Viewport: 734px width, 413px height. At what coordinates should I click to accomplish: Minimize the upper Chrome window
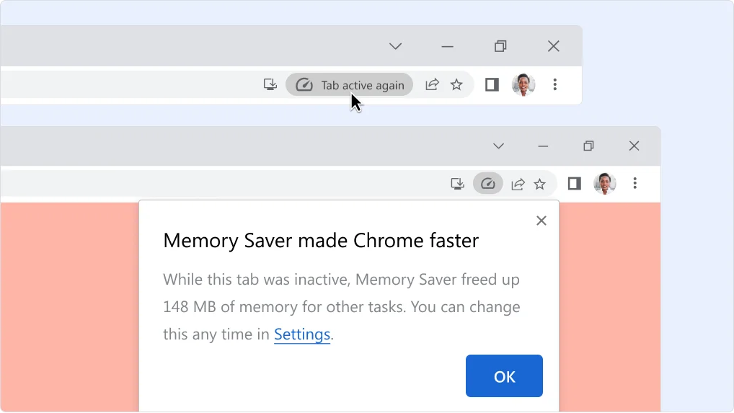click(448, 46)
